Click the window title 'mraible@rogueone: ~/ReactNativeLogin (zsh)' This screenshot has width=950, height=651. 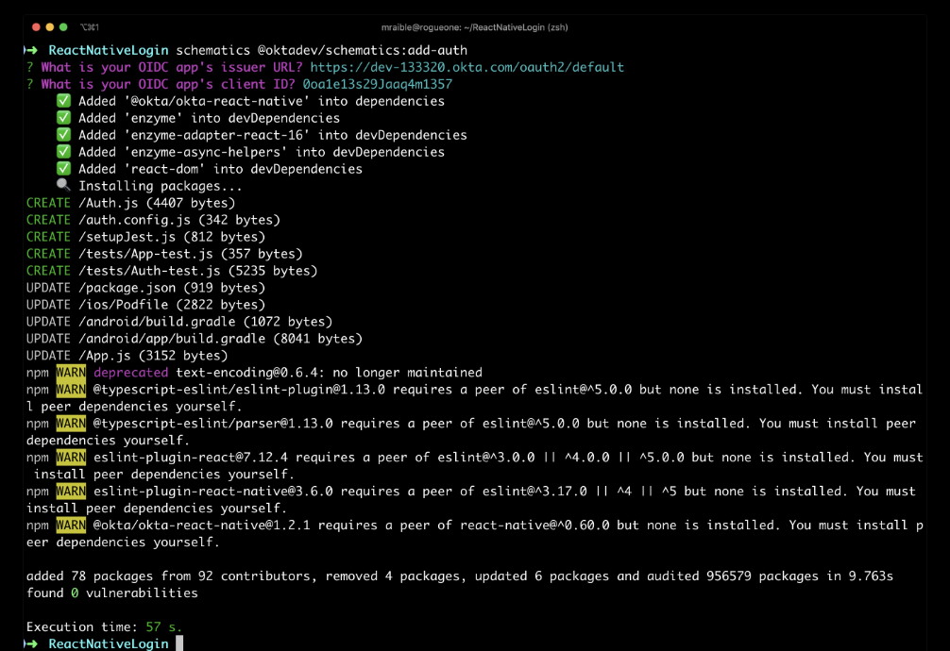point(474,27)
